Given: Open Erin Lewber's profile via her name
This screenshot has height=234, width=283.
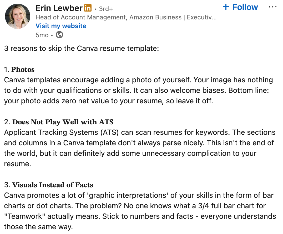Looking at the screenshot, I should (59, 8).
